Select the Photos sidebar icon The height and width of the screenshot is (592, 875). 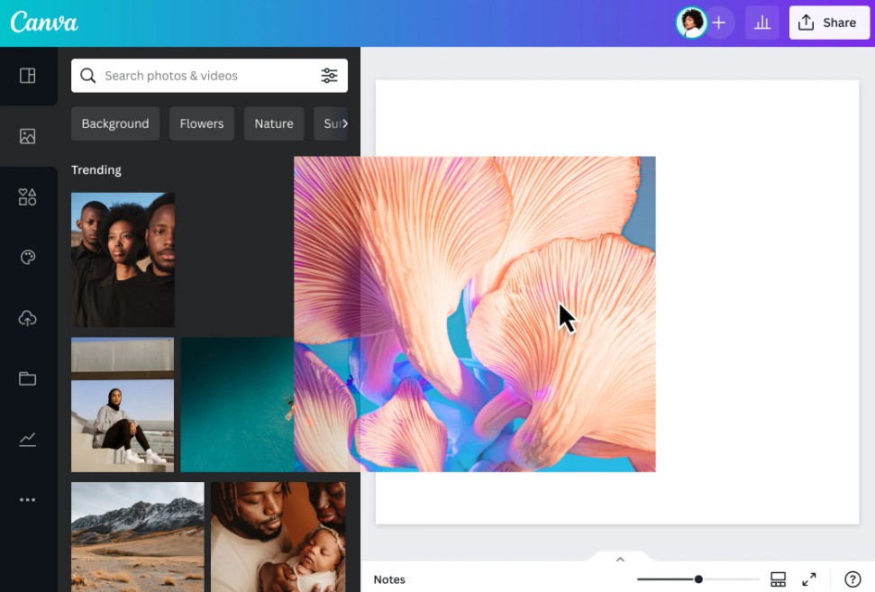click(28, 136)
